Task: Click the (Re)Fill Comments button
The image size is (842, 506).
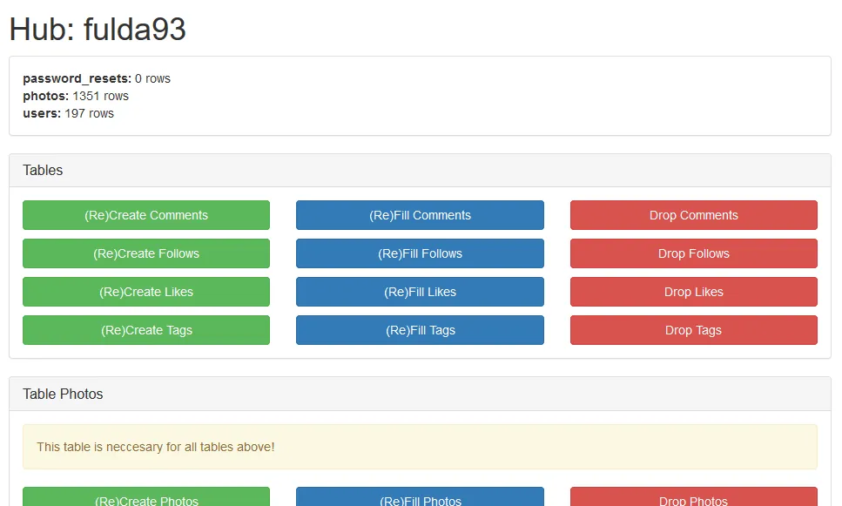Action: (x=420, y=215)
